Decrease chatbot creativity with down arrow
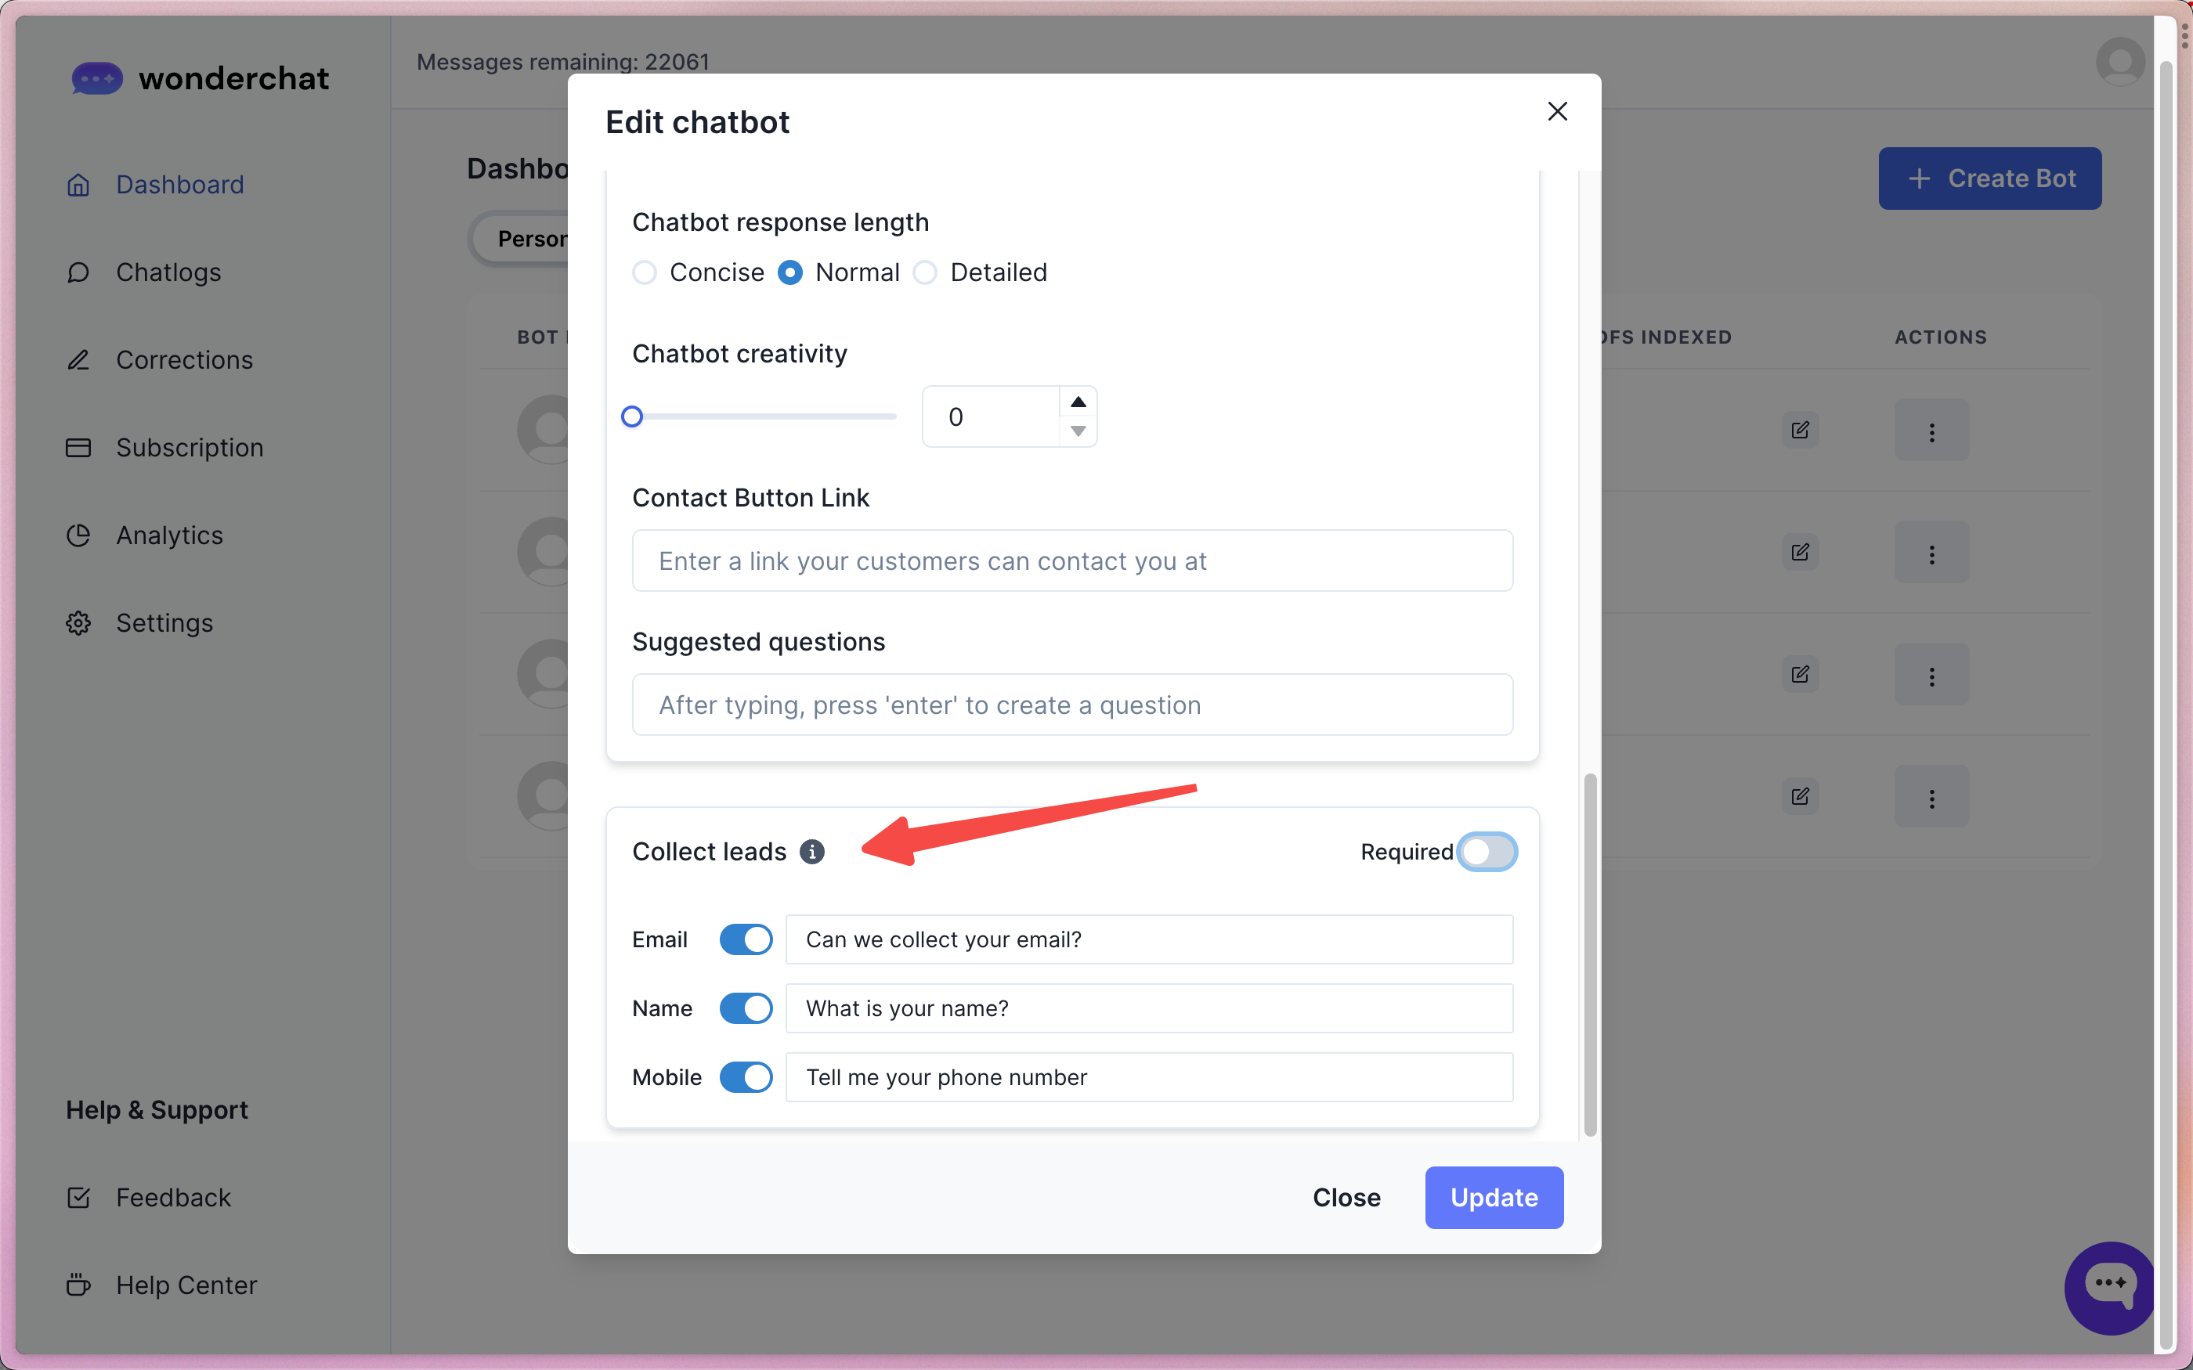The image size is (2193, 1370). (x=1078, y=431)
